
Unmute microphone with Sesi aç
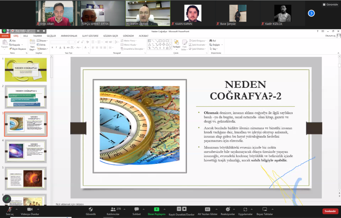point(10,209)
